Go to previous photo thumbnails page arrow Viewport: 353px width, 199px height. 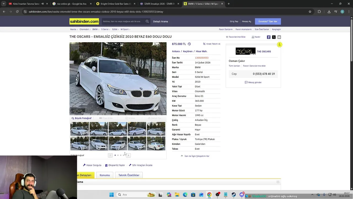pyautogui.click(x=110, y=155)
